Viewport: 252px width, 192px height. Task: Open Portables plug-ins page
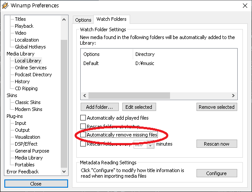click(x=25, y=165)
